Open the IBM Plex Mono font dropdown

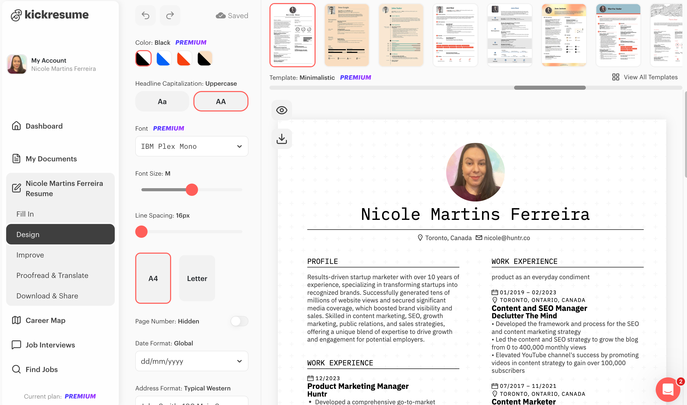(191, 147)
